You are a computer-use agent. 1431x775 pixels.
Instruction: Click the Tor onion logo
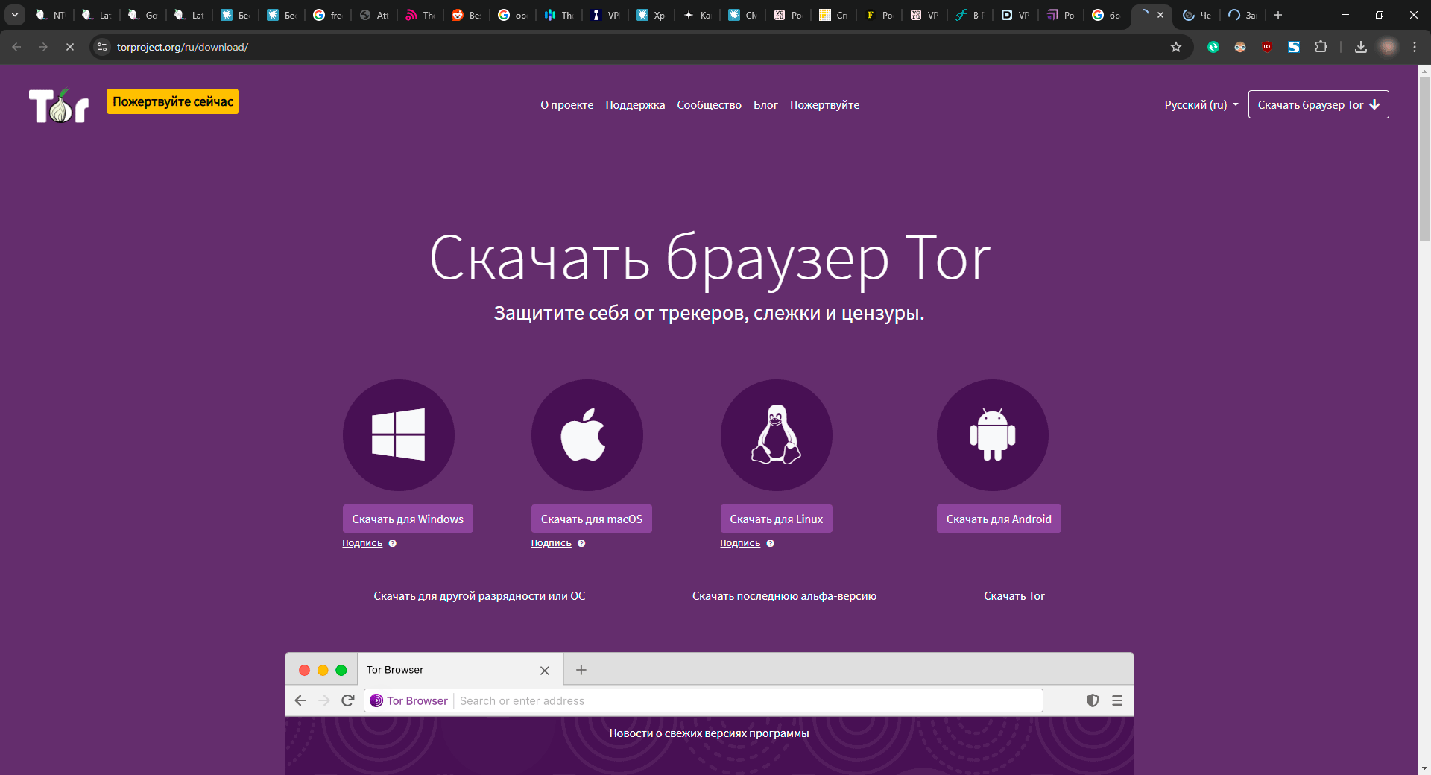click(59, 105)
